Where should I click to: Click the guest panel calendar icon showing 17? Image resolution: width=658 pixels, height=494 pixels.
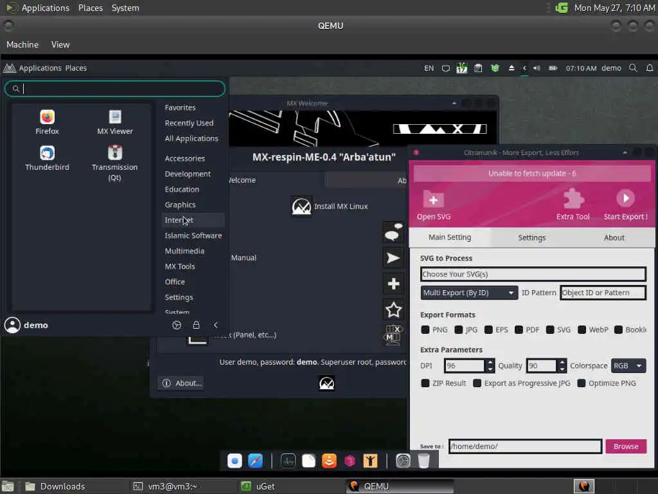(x=461, y=68)
